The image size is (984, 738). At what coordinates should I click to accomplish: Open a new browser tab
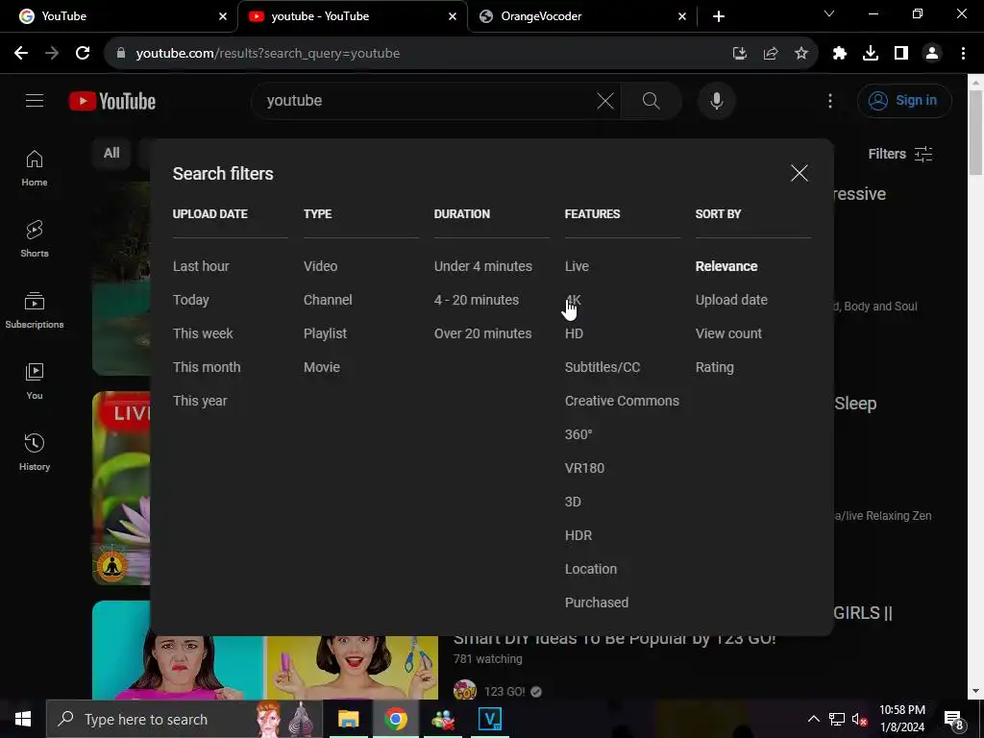tap(719, 16)
